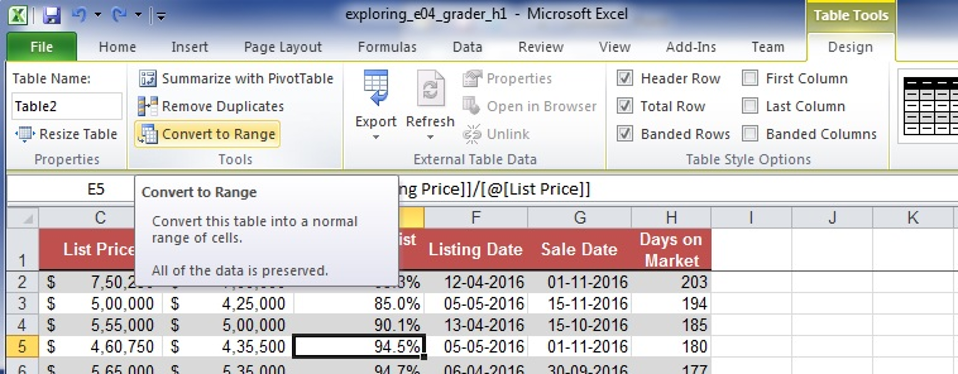Go to the Formulas tab
958x374 pixels.
pos(387,47)
